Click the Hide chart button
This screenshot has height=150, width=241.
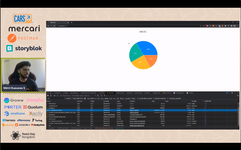(143, 32)
